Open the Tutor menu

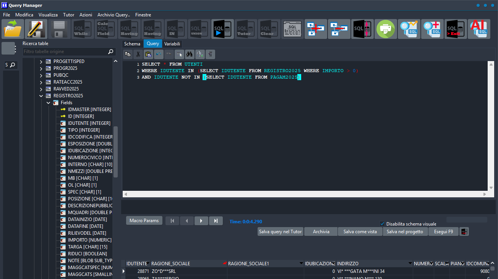pos(69,15)
